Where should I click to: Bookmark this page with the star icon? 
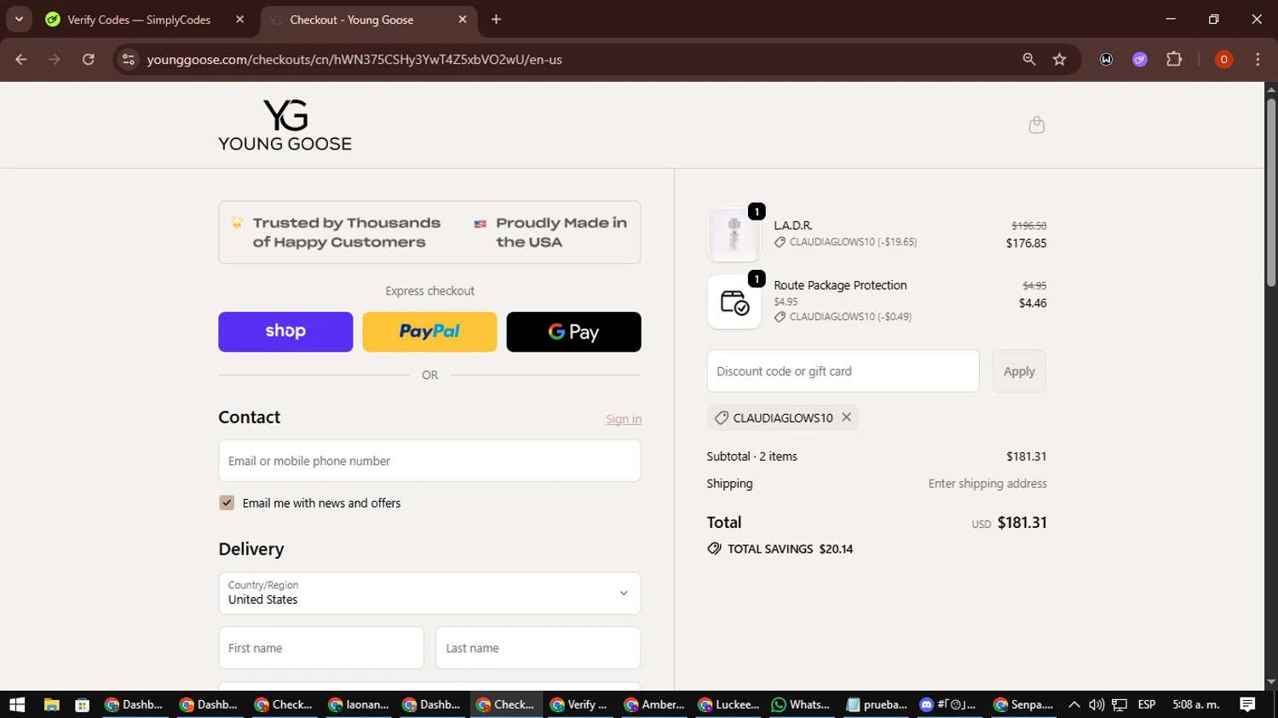click(1059, 60)
